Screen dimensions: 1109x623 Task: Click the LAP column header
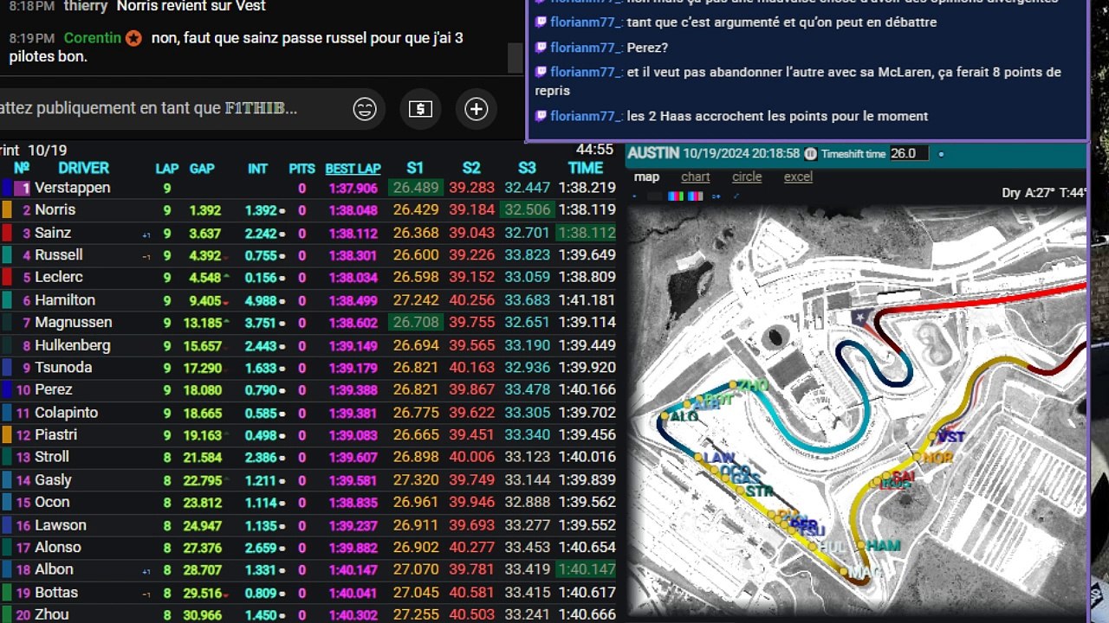(x=167, y=169)
